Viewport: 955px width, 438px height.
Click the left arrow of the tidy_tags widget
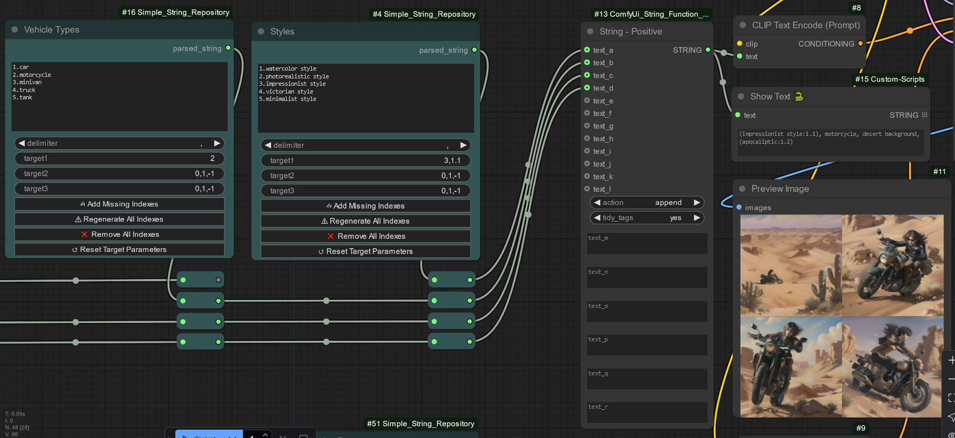click(x=597, y=218)
